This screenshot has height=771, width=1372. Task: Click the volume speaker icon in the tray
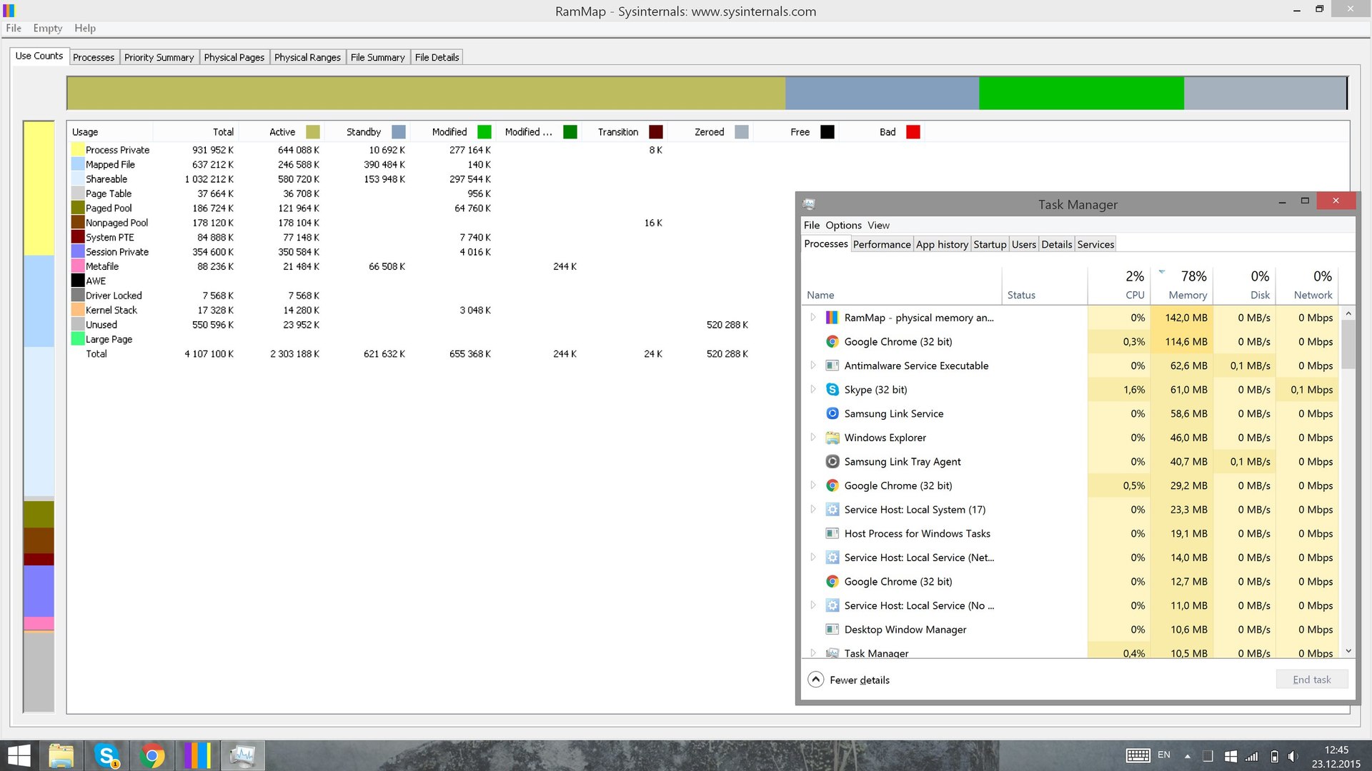(1293, 756)
